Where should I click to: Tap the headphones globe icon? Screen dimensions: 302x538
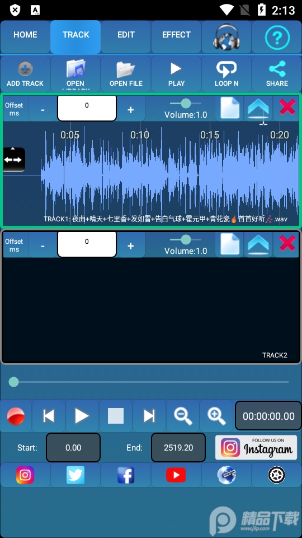[x=226, y=37]
